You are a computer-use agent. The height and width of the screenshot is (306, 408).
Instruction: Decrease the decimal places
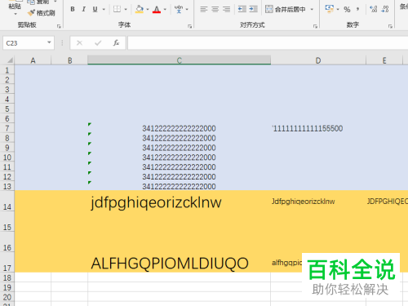(385, 9)
